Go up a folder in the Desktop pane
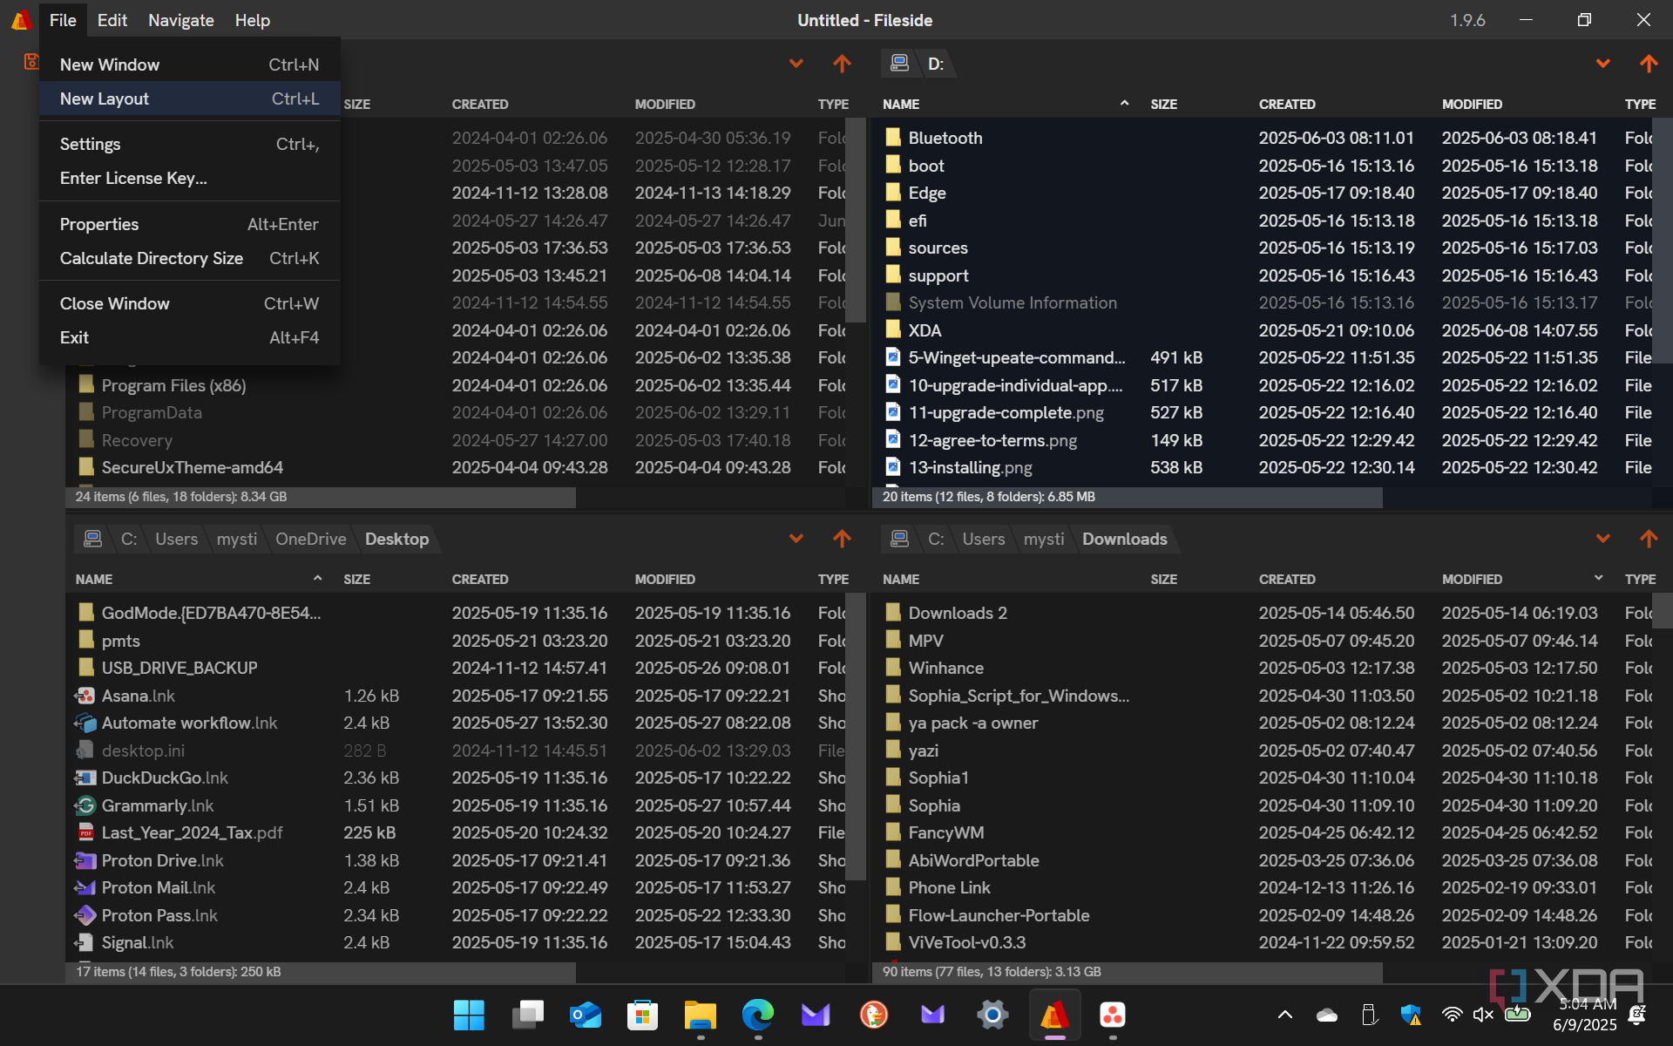Image resolution: width=1673 pixels, height=1046 pixels. coord(842,539)
